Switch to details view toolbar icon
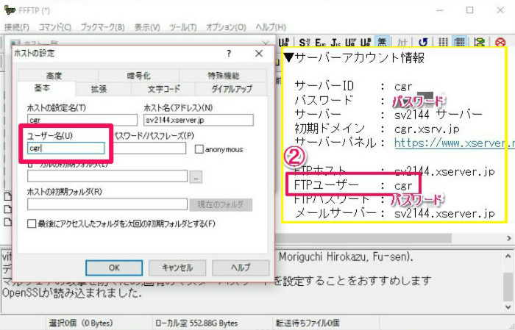Image resolution: width=515 pixels, height=330 pixels. click(460, 42)
